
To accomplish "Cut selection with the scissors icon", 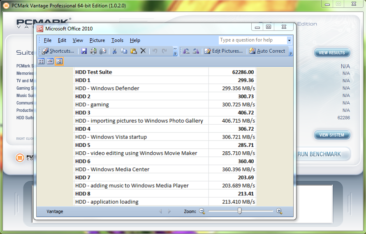I will point(114,51).
